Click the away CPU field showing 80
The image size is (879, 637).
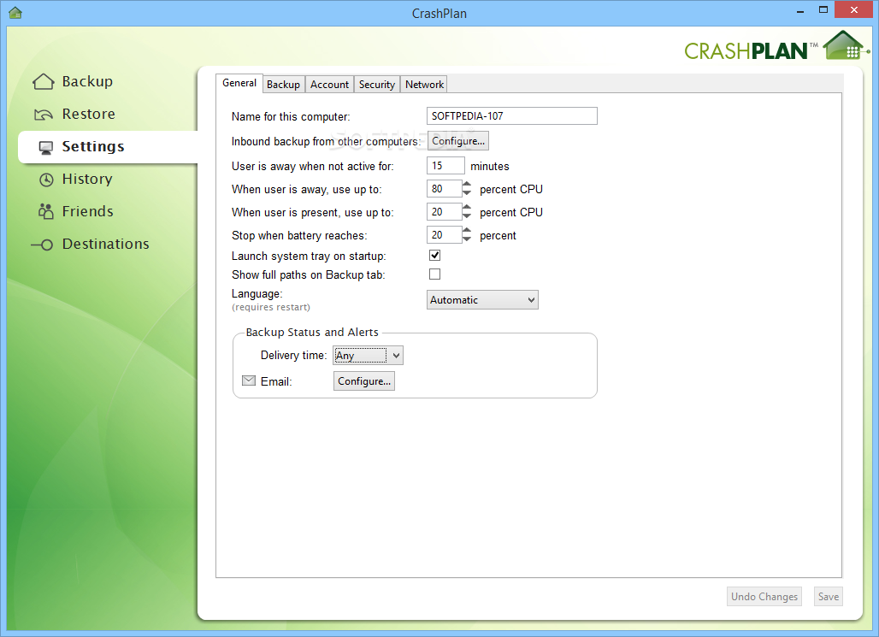[444, 189]
